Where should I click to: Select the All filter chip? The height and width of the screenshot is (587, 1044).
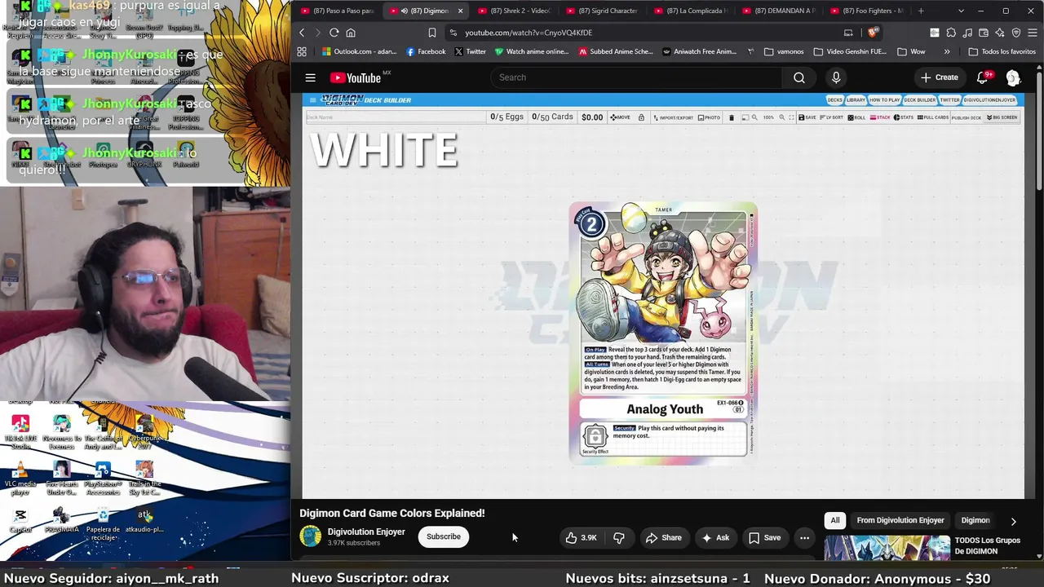(x=834, y=520)
